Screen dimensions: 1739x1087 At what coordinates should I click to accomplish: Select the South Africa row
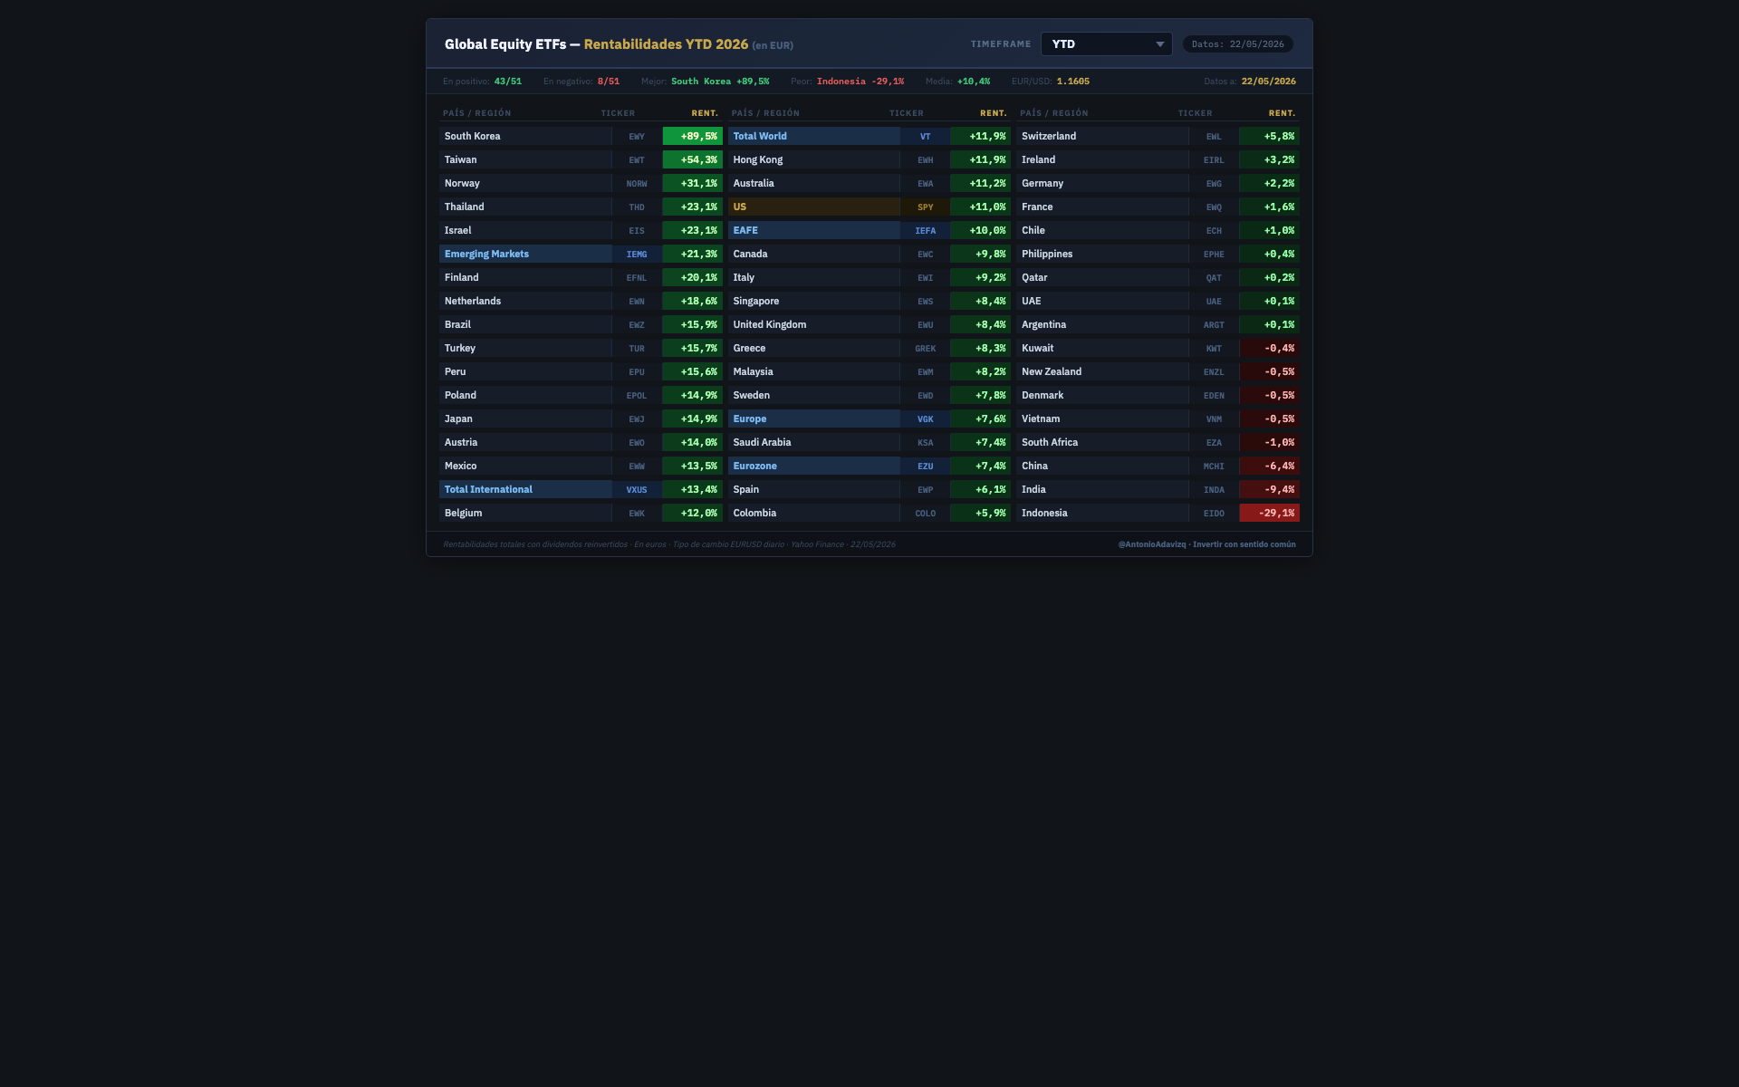pyautogui.click(x=1102, y=442)
